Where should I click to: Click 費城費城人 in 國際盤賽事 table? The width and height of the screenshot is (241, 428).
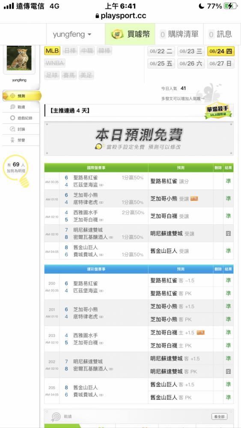click(x=85, y=254)
